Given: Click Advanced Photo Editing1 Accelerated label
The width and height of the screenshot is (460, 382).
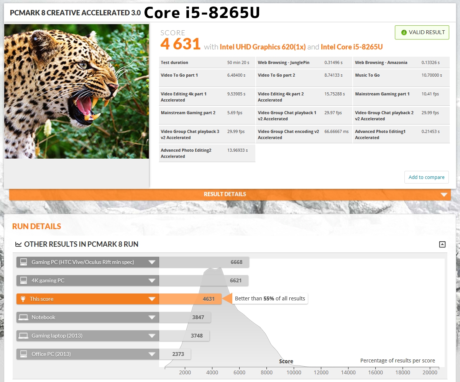Looking at the screenshot, I should coord(380,134).
